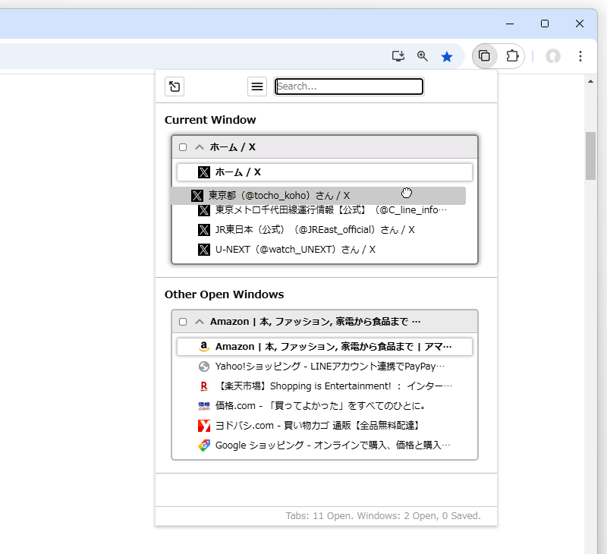The image size is (607, 554).
Task: Minimize the browser window
Action: (510, 24)
